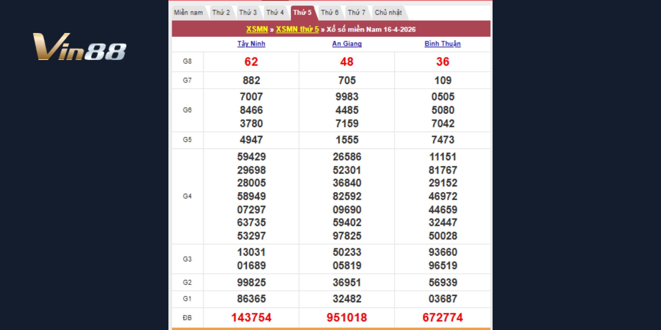Click the Vin88 logo
Viewport: 661px width, 330px height.
(x=79, y=47)
